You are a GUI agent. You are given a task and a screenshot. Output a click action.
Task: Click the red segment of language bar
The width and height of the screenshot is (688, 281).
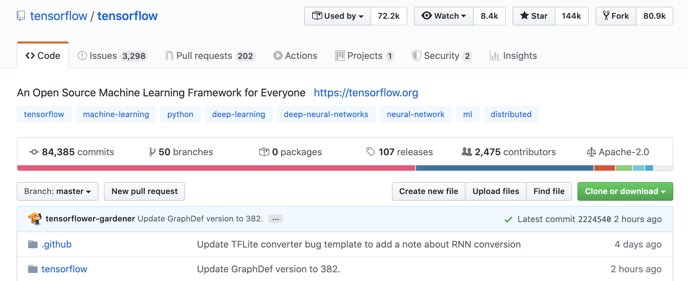(x=216, y=168)
